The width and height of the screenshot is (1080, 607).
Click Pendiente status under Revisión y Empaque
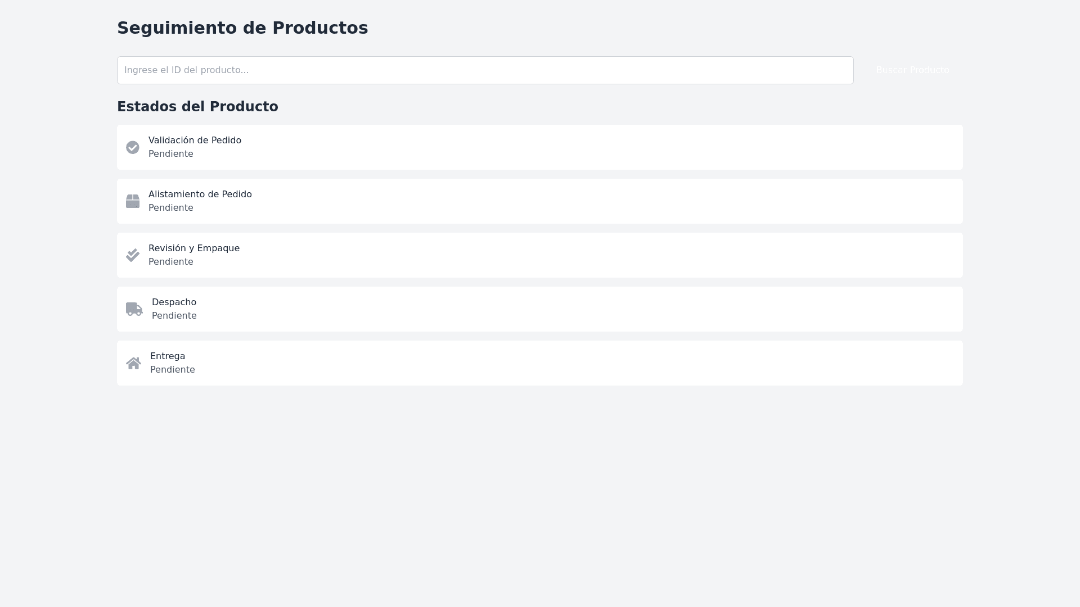(170, 262)
